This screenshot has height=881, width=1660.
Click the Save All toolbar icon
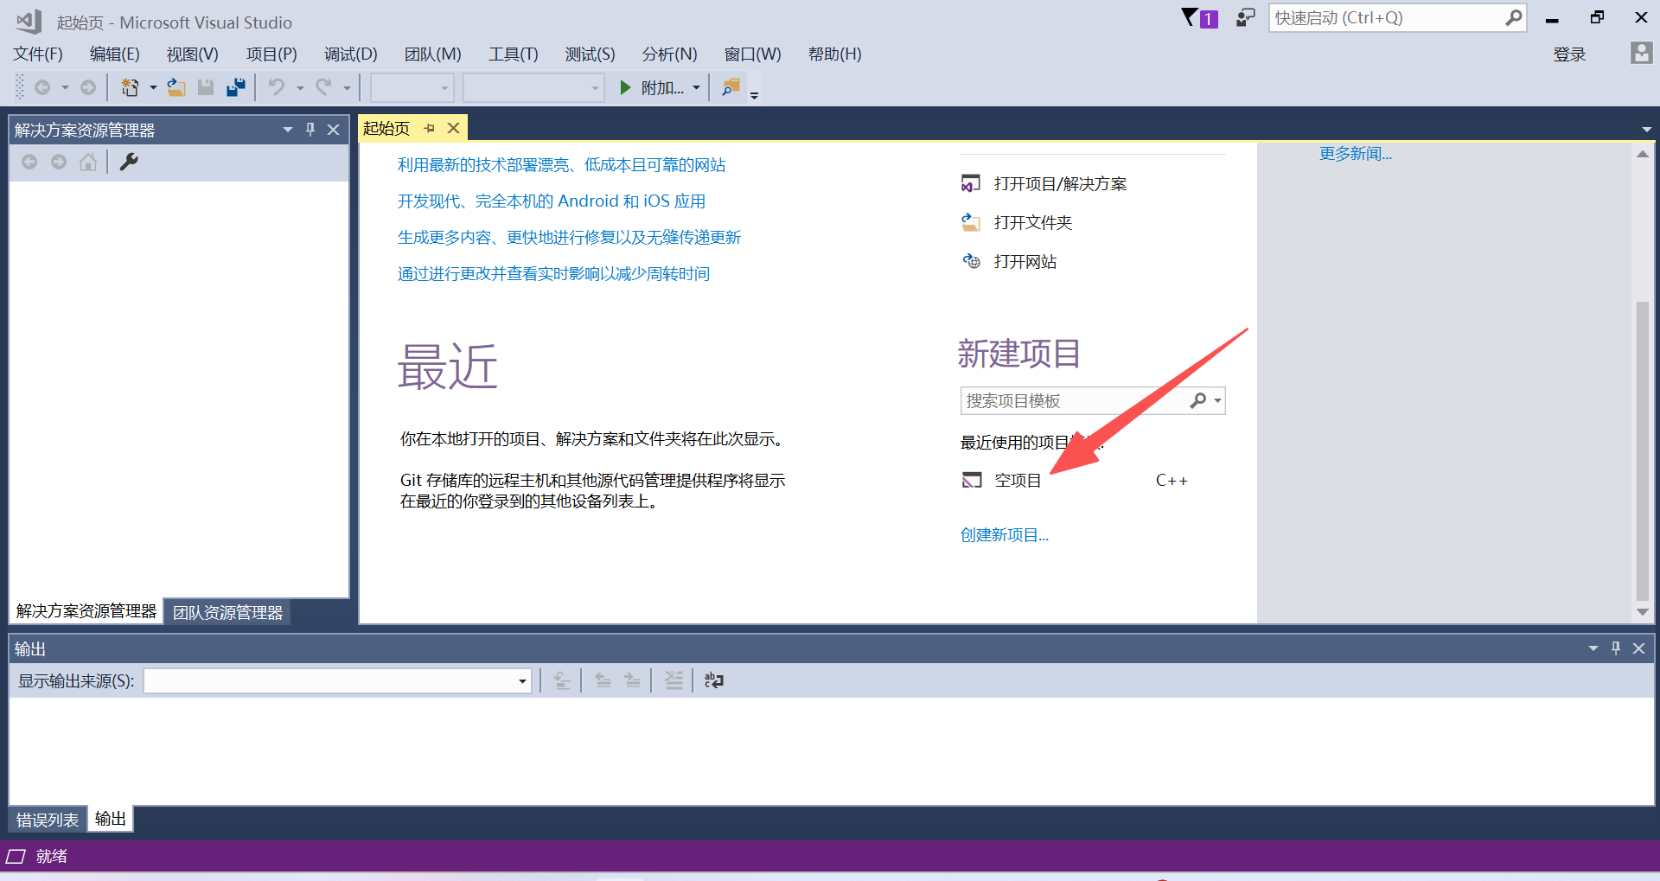coord(235,86)
